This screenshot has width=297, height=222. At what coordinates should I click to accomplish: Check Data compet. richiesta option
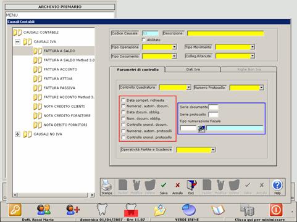tap(123, 100)
